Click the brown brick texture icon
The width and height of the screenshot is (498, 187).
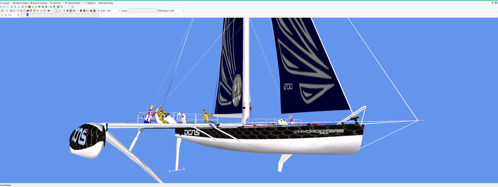tap(28, 10)
